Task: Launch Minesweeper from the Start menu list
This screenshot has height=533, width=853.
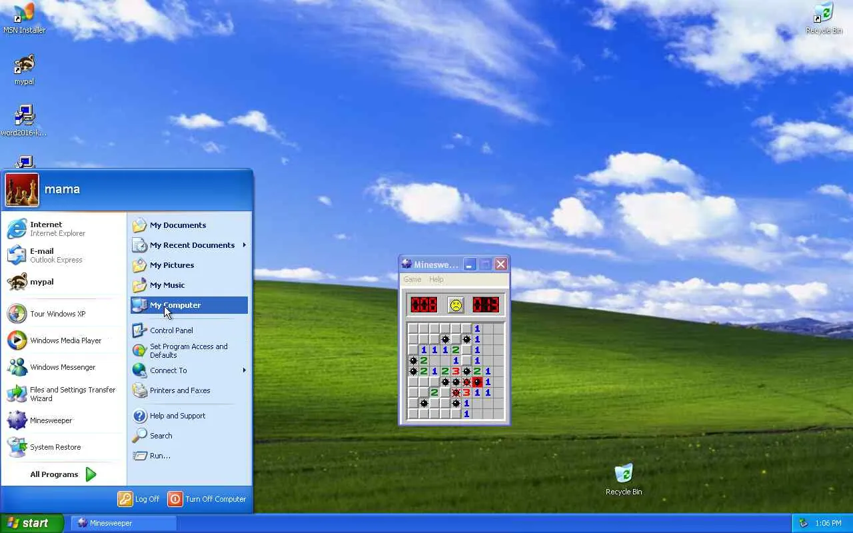Action: 65,420
